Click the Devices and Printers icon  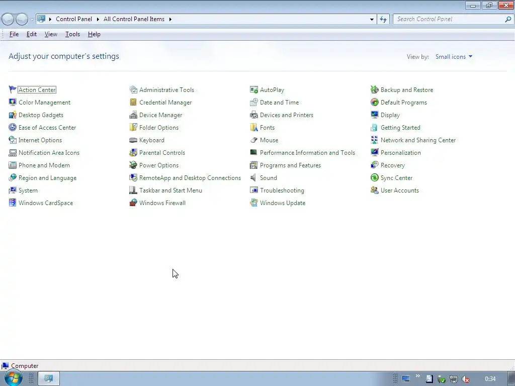[x=254, y=115]
